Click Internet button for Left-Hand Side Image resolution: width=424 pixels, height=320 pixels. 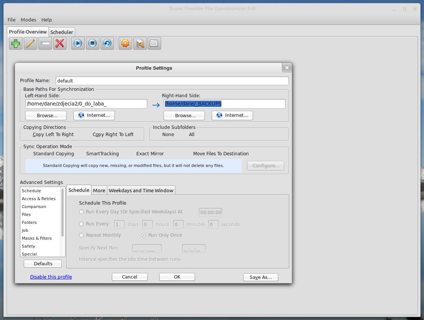click(94, 115)
